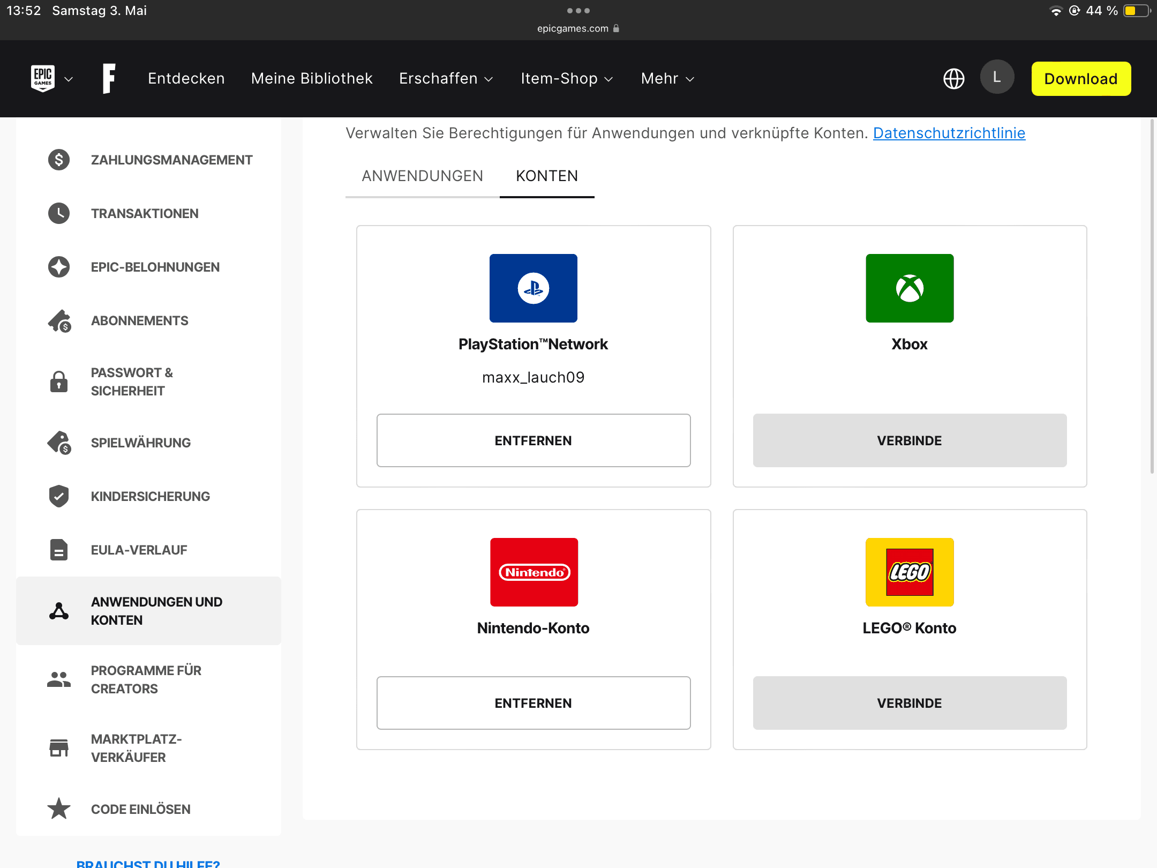Click the Nintendo-Konto heading
The image size is (1157, 868).
point(534,628)
